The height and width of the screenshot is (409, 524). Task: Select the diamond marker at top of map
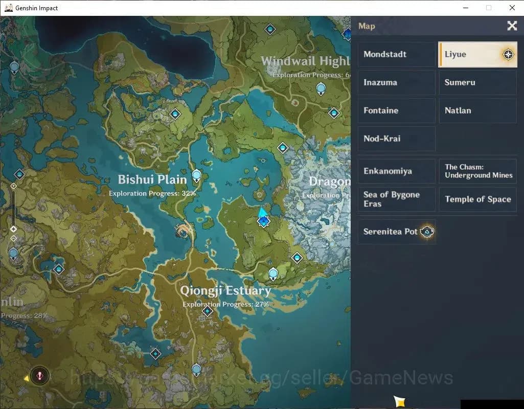(x=270, y=29)
